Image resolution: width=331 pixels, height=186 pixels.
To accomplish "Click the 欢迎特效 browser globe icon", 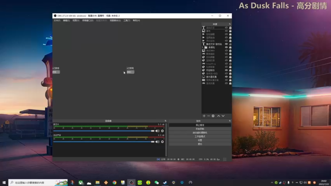I will coord(204,70).
